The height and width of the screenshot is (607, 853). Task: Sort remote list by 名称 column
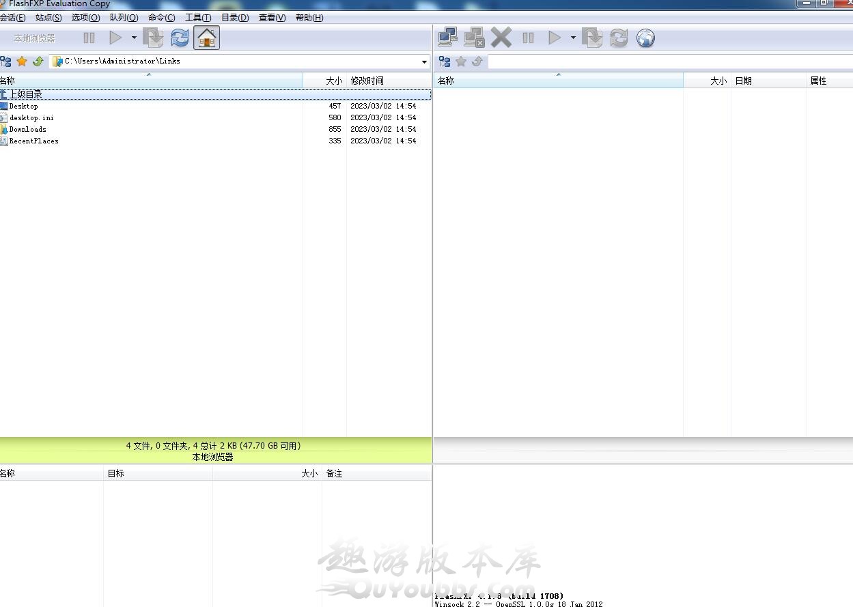click(x=559, y=81)
